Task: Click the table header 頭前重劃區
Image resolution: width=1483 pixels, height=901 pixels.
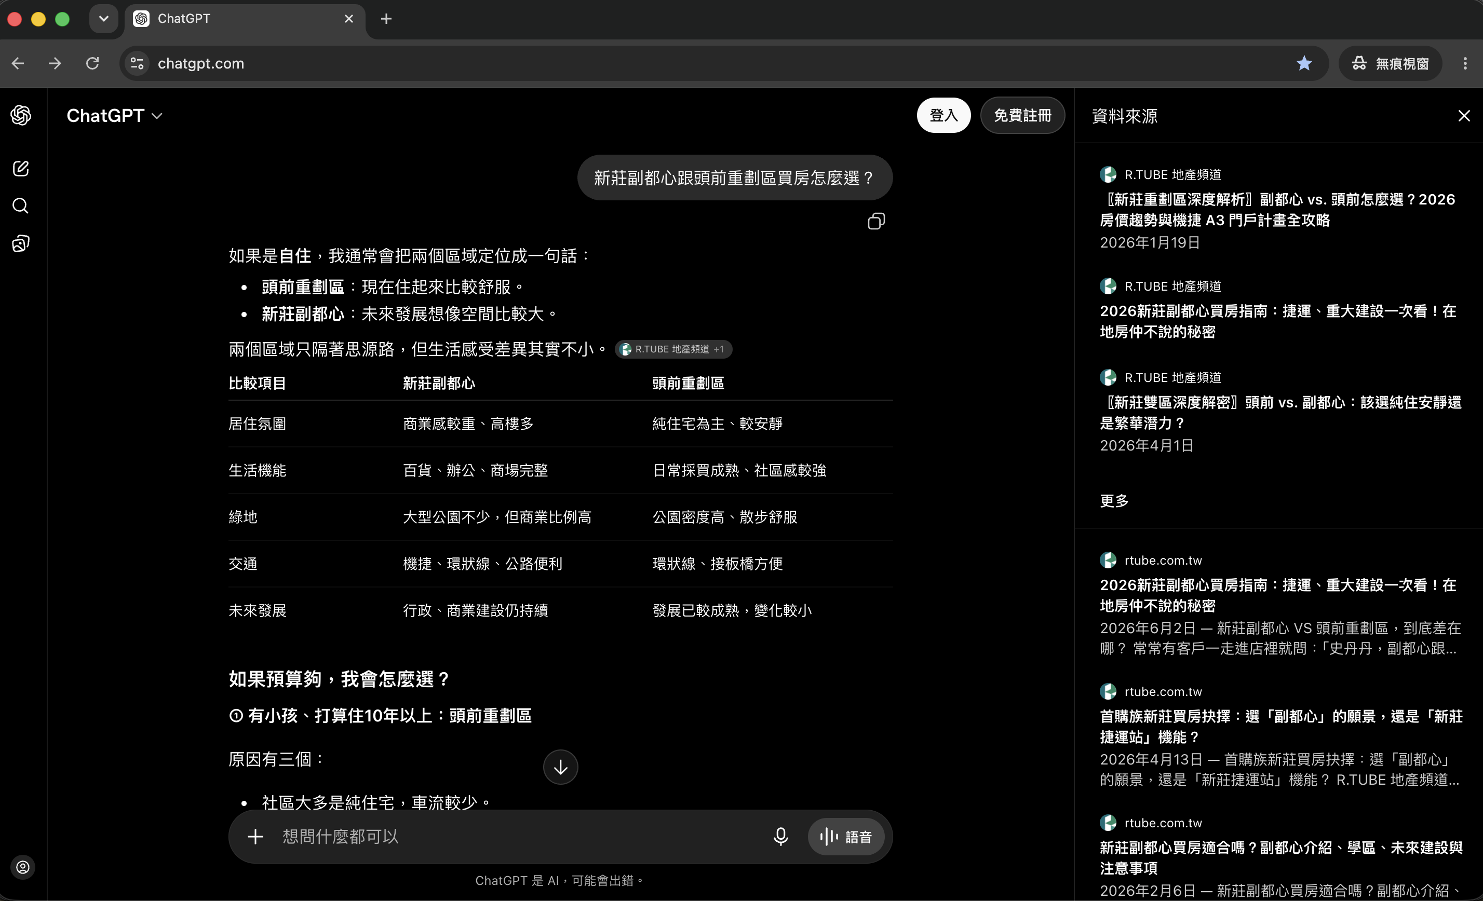Action: coord(688,383)
